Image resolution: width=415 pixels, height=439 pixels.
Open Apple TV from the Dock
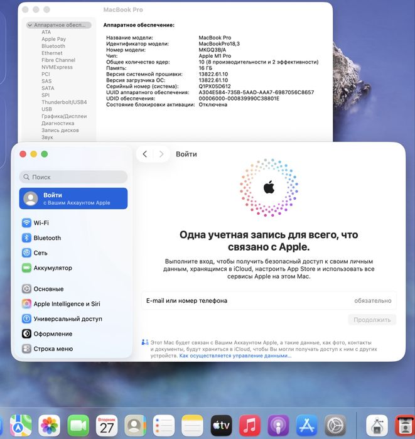click(x=221, y=425)
